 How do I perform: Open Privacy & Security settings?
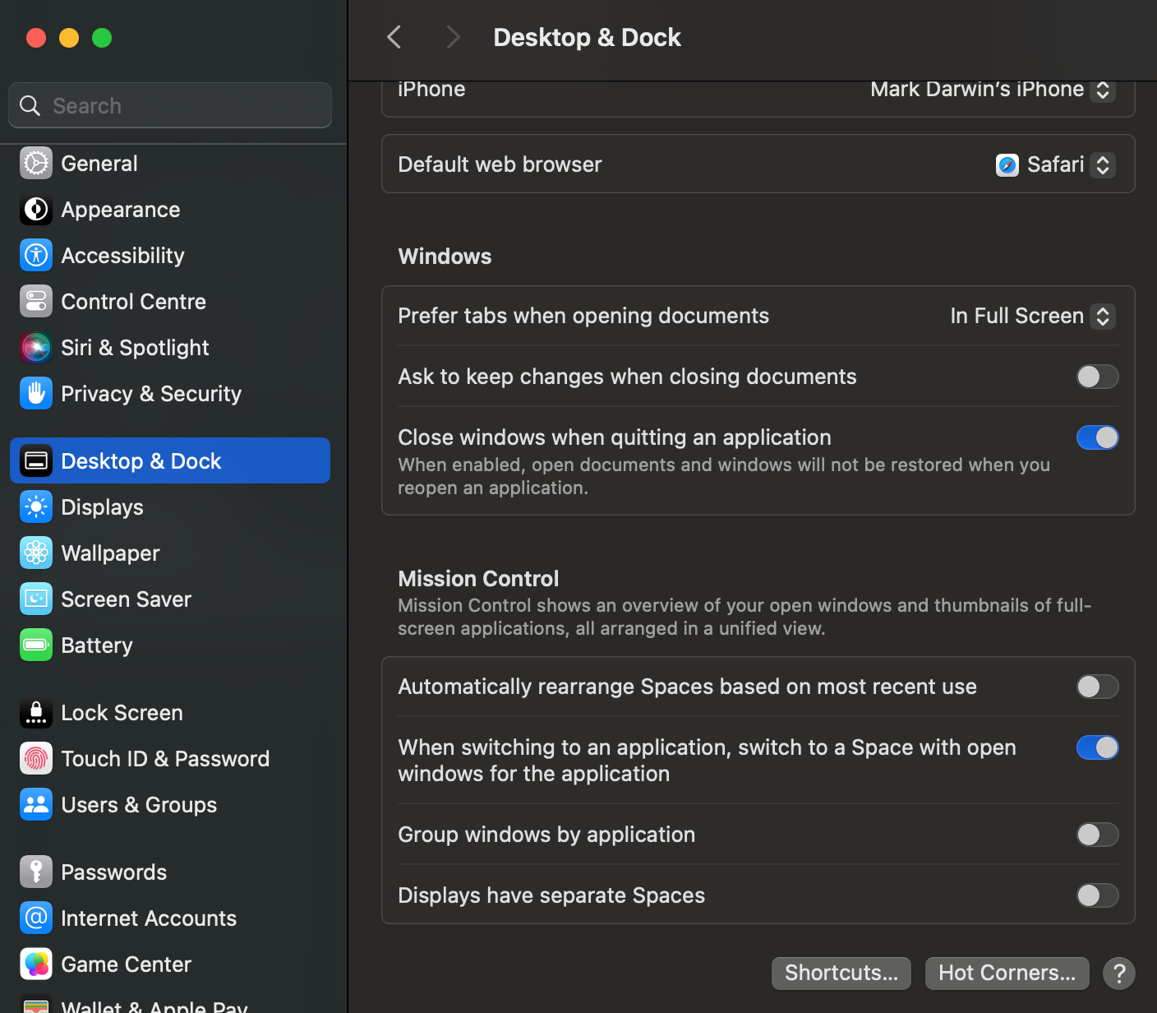[x=170, y=394]
